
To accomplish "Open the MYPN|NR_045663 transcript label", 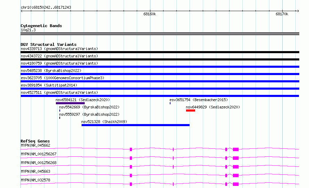I will click(35, 171).
